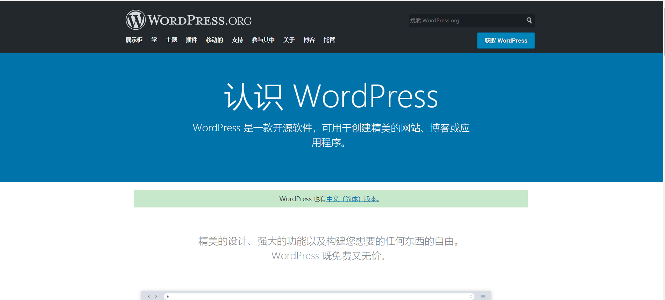Click the mockup browser address bar
This screenshot has height=300, width=665.
pyautogui.click(x=319, y=297)
